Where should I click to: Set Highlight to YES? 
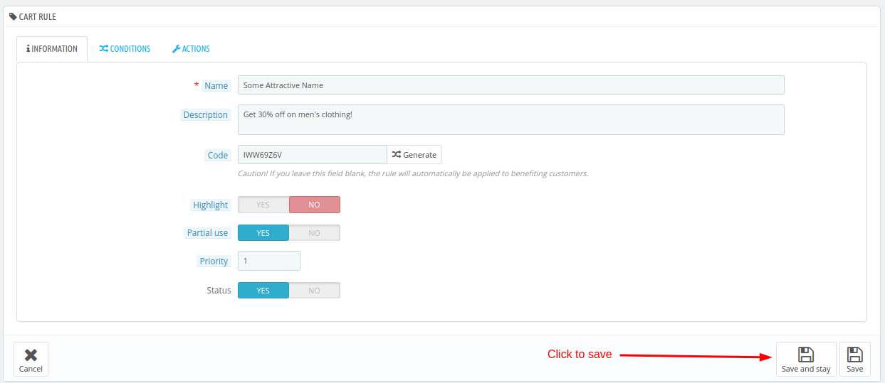click(263, 205)
